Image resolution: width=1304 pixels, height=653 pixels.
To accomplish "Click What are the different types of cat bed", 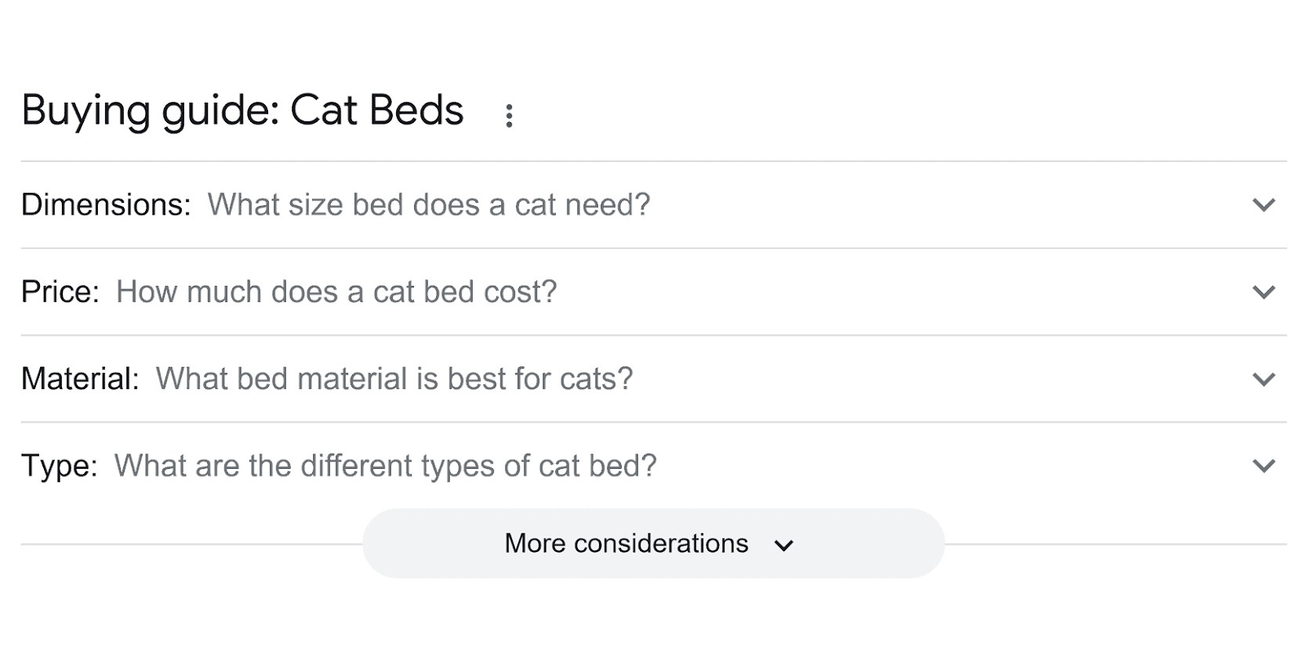I will tap(385, 466).
